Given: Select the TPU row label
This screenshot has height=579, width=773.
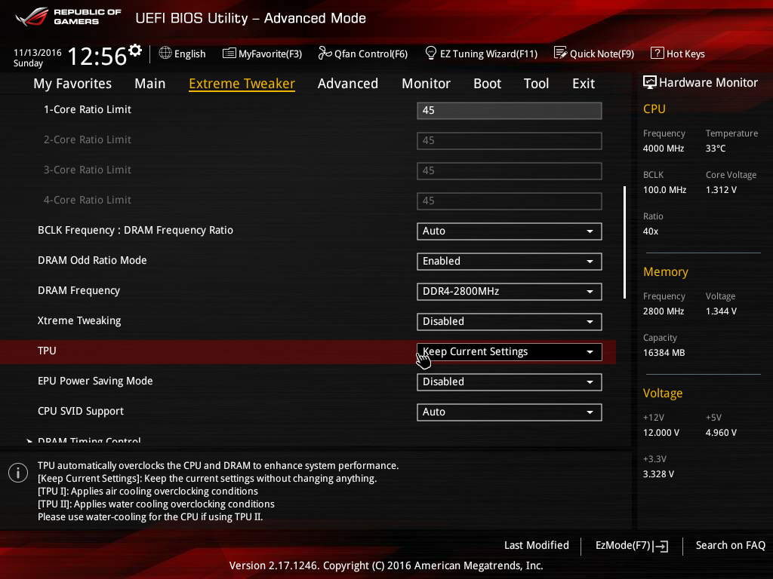Looking at the screenshot, I should [47, 351].
